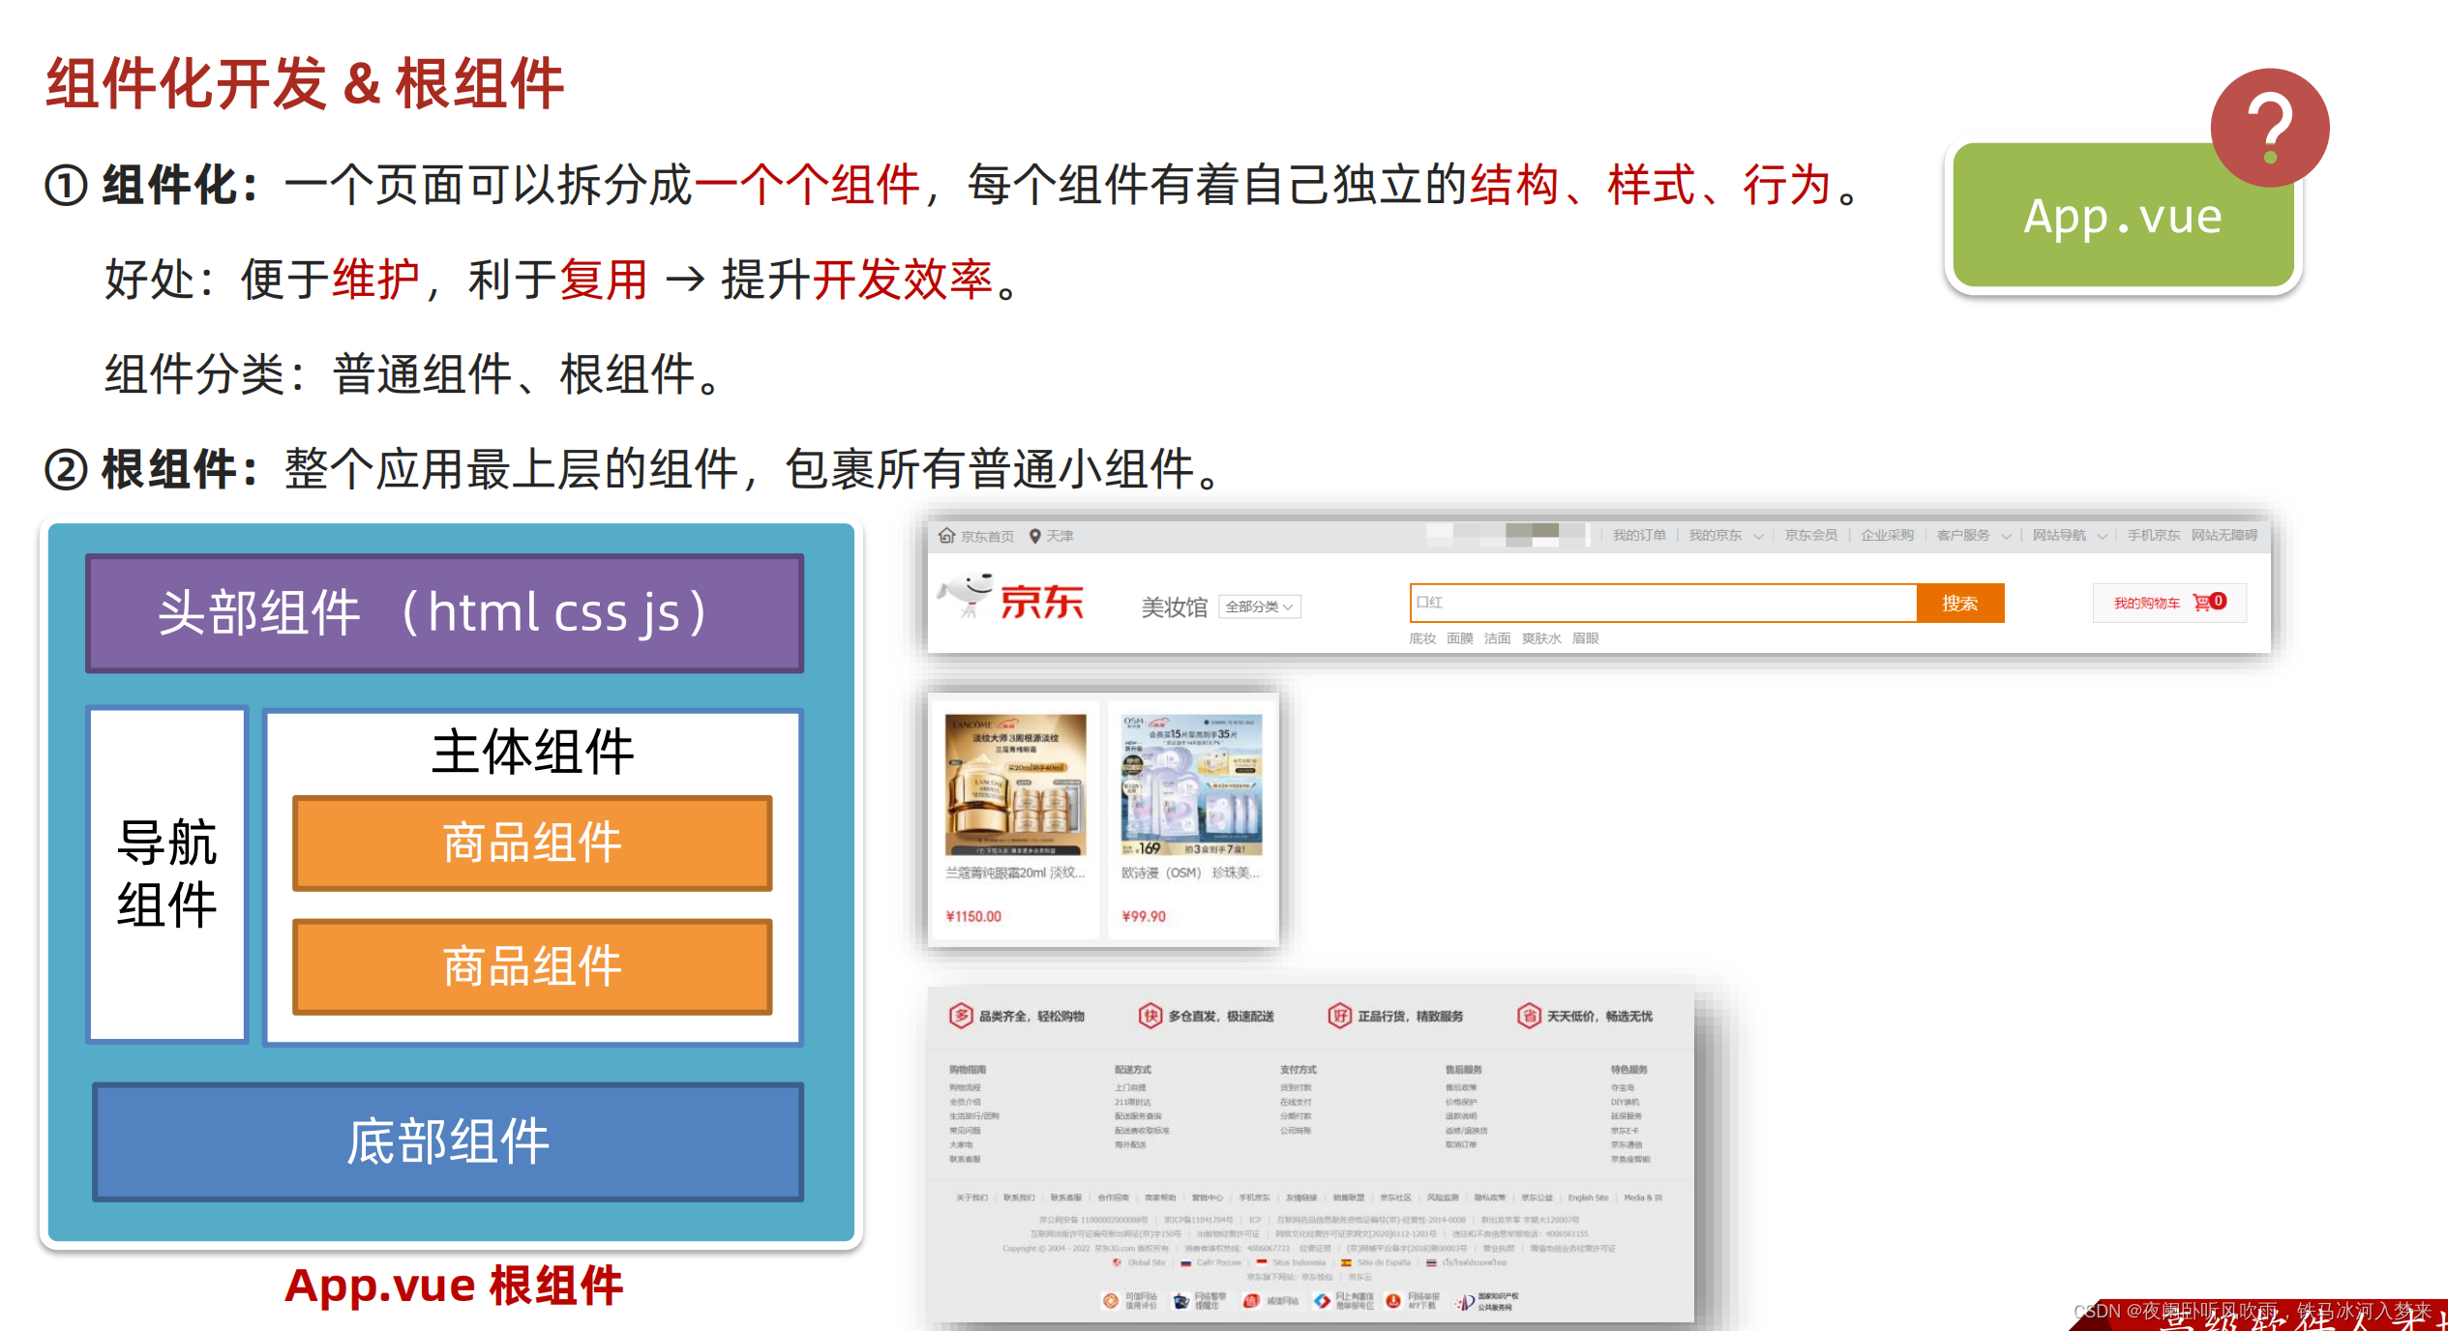Open 京东会员 in top bar
2448x1331 pixels.
coord(1810,536)
